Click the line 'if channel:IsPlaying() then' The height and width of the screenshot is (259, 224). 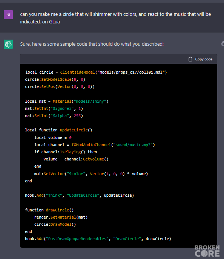click(66, 152)
